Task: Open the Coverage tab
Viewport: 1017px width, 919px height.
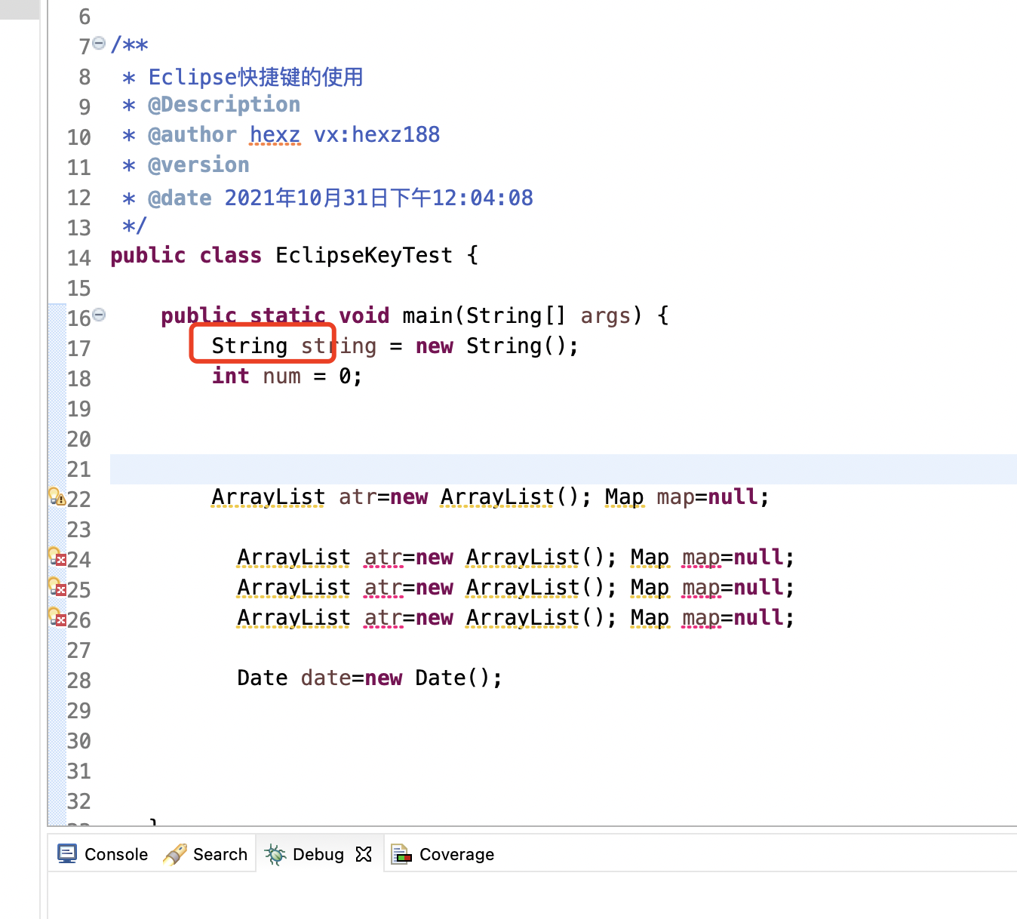Action: click(444, 854)
